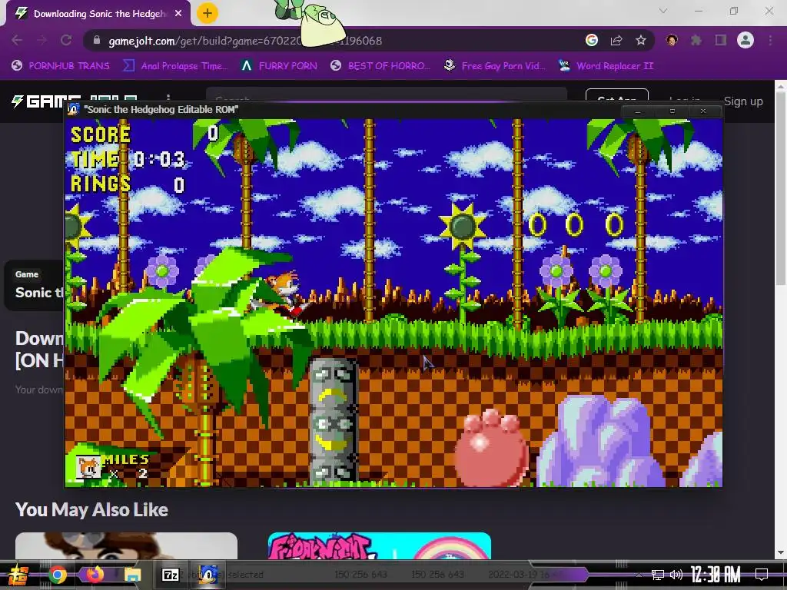Open the Extensions puzzle menu
This screenshot has width=787, height=590.
[x=696, y=40]
